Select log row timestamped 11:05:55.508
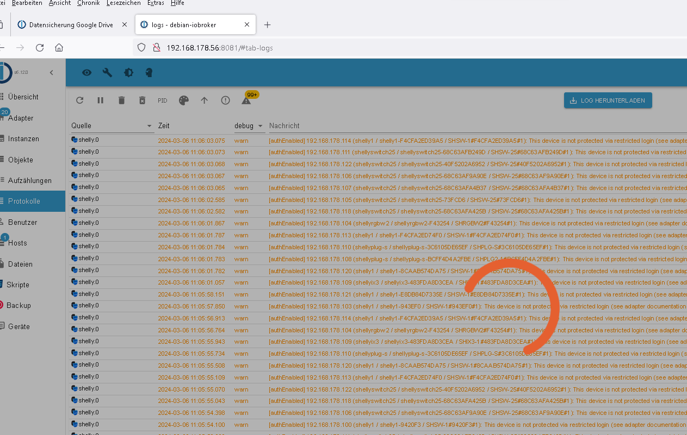 click(x=378, y=365)
